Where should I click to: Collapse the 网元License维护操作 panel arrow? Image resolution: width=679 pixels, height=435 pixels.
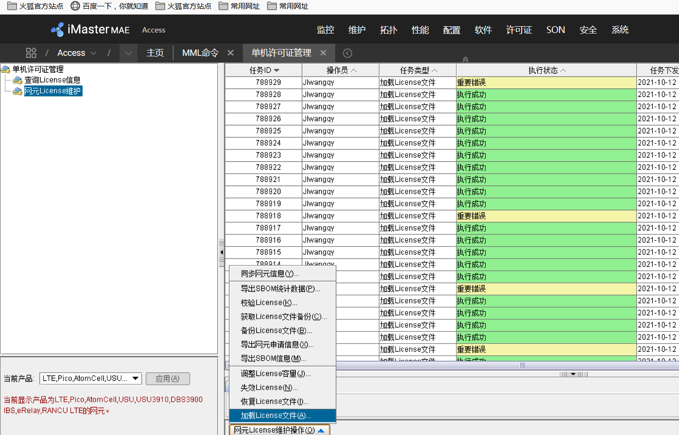[x=320, y=430]
